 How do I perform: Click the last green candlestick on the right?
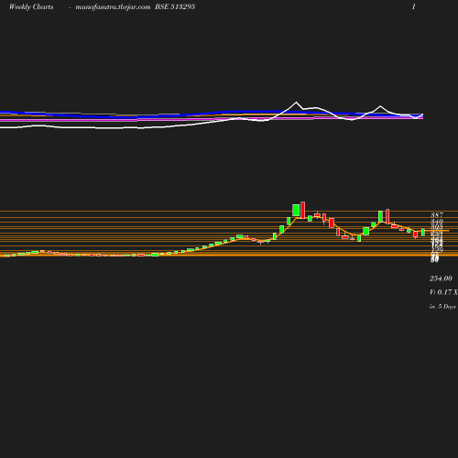pyautogui.click(x=423, y=232)
